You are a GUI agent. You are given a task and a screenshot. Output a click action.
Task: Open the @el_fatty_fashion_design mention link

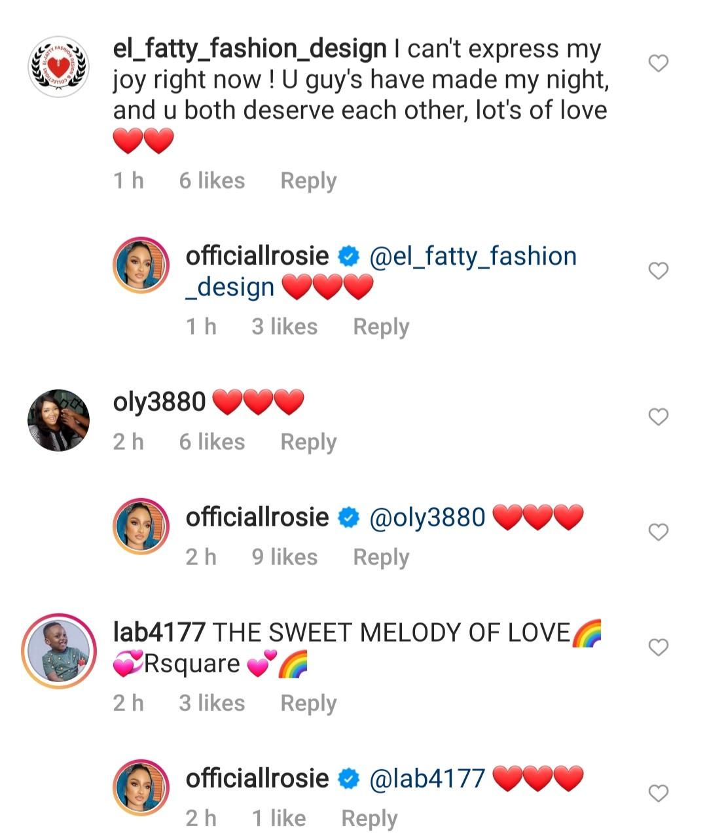(473, 257)
